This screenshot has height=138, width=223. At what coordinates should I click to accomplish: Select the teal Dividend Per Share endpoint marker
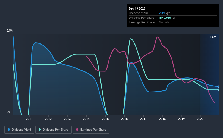pyautogui.click(x=218, y=90)
